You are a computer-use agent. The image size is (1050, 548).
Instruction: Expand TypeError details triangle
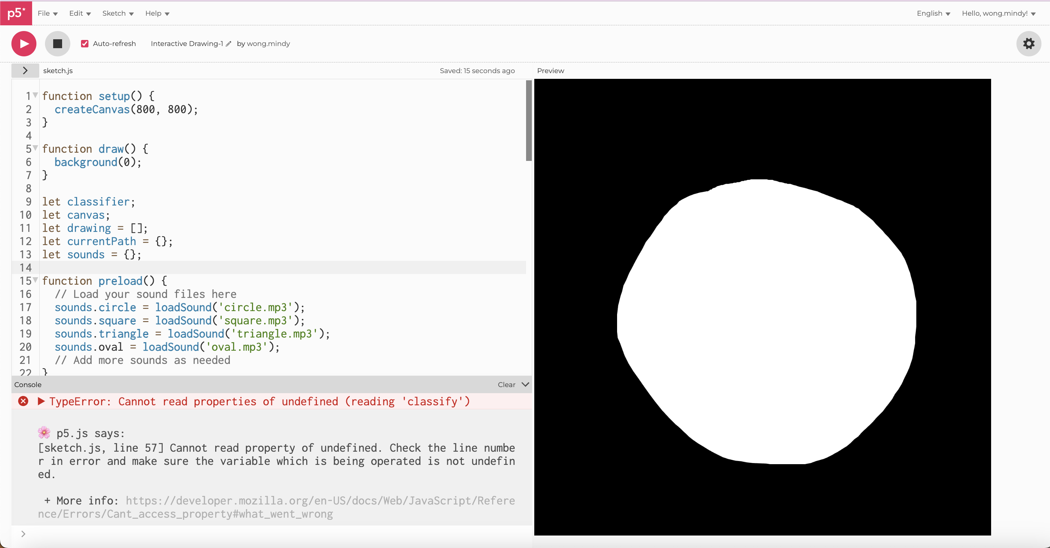[41, 401]
